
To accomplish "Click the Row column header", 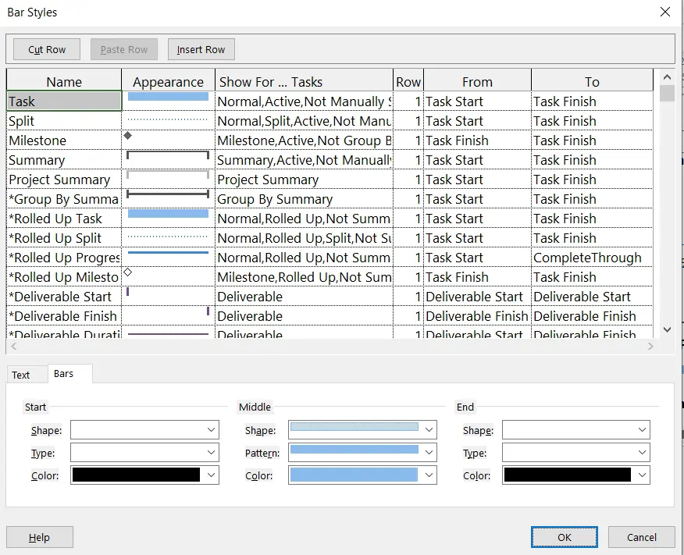I will pyautogui.click(x=408, y=81).
